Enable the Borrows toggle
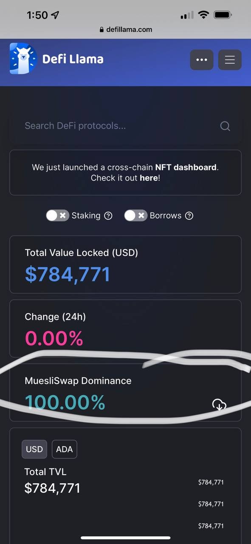251x544 pixels. click(x=136, y=215)
